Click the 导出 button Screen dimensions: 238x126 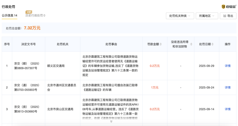(227, 16)
